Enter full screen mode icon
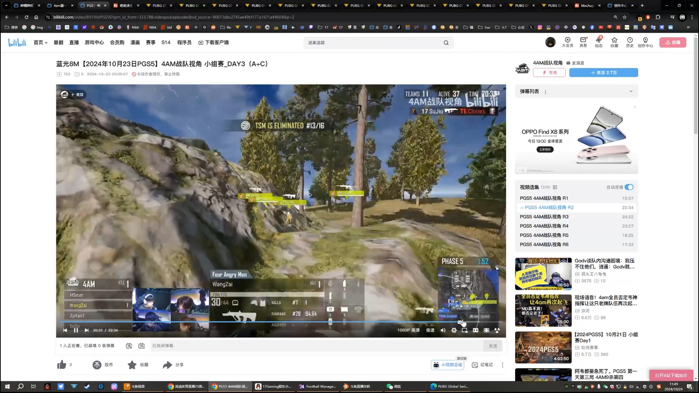The height and width of the screenshot is (393, 699). [x=497, y=330]
